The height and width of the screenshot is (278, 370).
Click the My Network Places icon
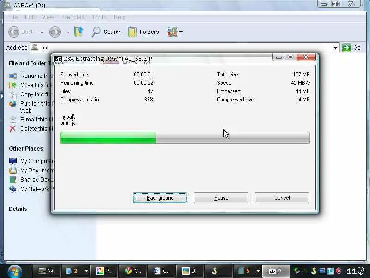tap(13, 189)
